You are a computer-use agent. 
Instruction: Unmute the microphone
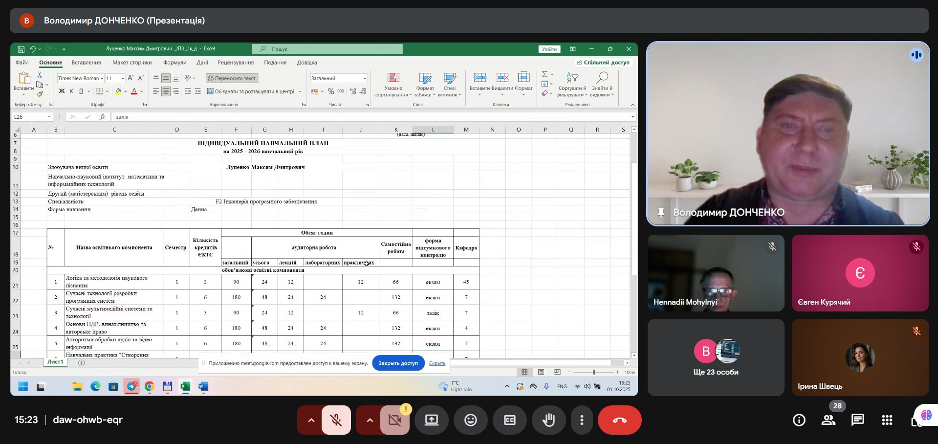[336, 420]
